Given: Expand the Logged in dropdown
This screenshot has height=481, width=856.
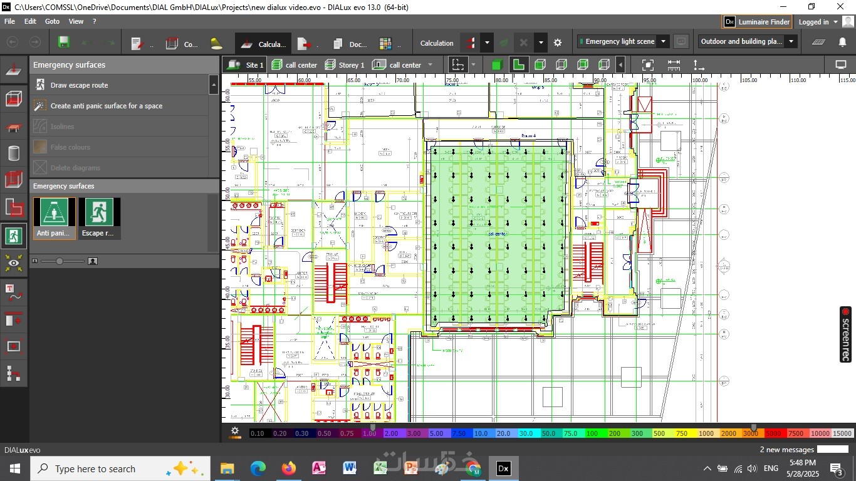Looking at the screenshot, I should [835, 22].
